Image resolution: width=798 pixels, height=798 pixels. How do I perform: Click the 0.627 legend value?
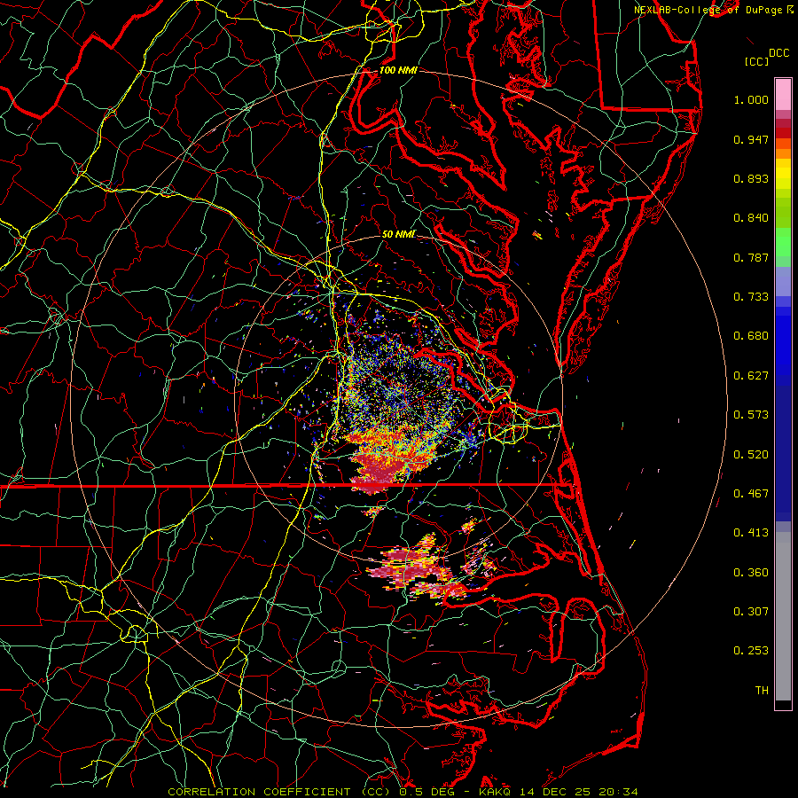751,376
